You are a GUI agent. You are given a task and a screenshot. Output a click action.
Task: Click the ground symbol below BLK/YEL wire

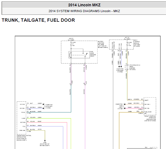pyautogui.click(x=45, y=141)
